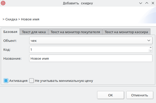Increase the Код value with the up arrow
Screen dimensions: 156x103
151,48
